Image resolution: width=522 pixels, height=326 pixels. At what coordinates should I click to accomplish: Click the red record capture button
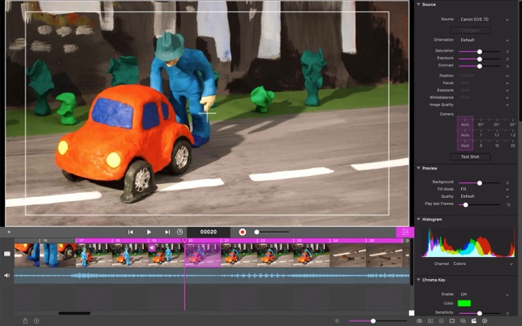tap(242, 232)
